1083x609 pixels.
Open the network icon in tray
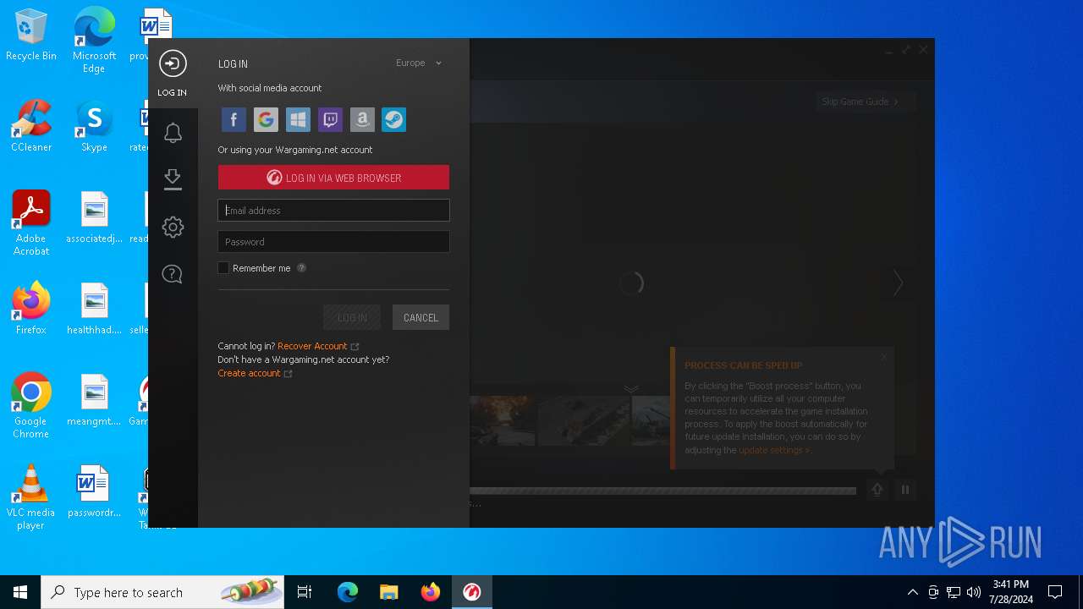tap(954, 592)
